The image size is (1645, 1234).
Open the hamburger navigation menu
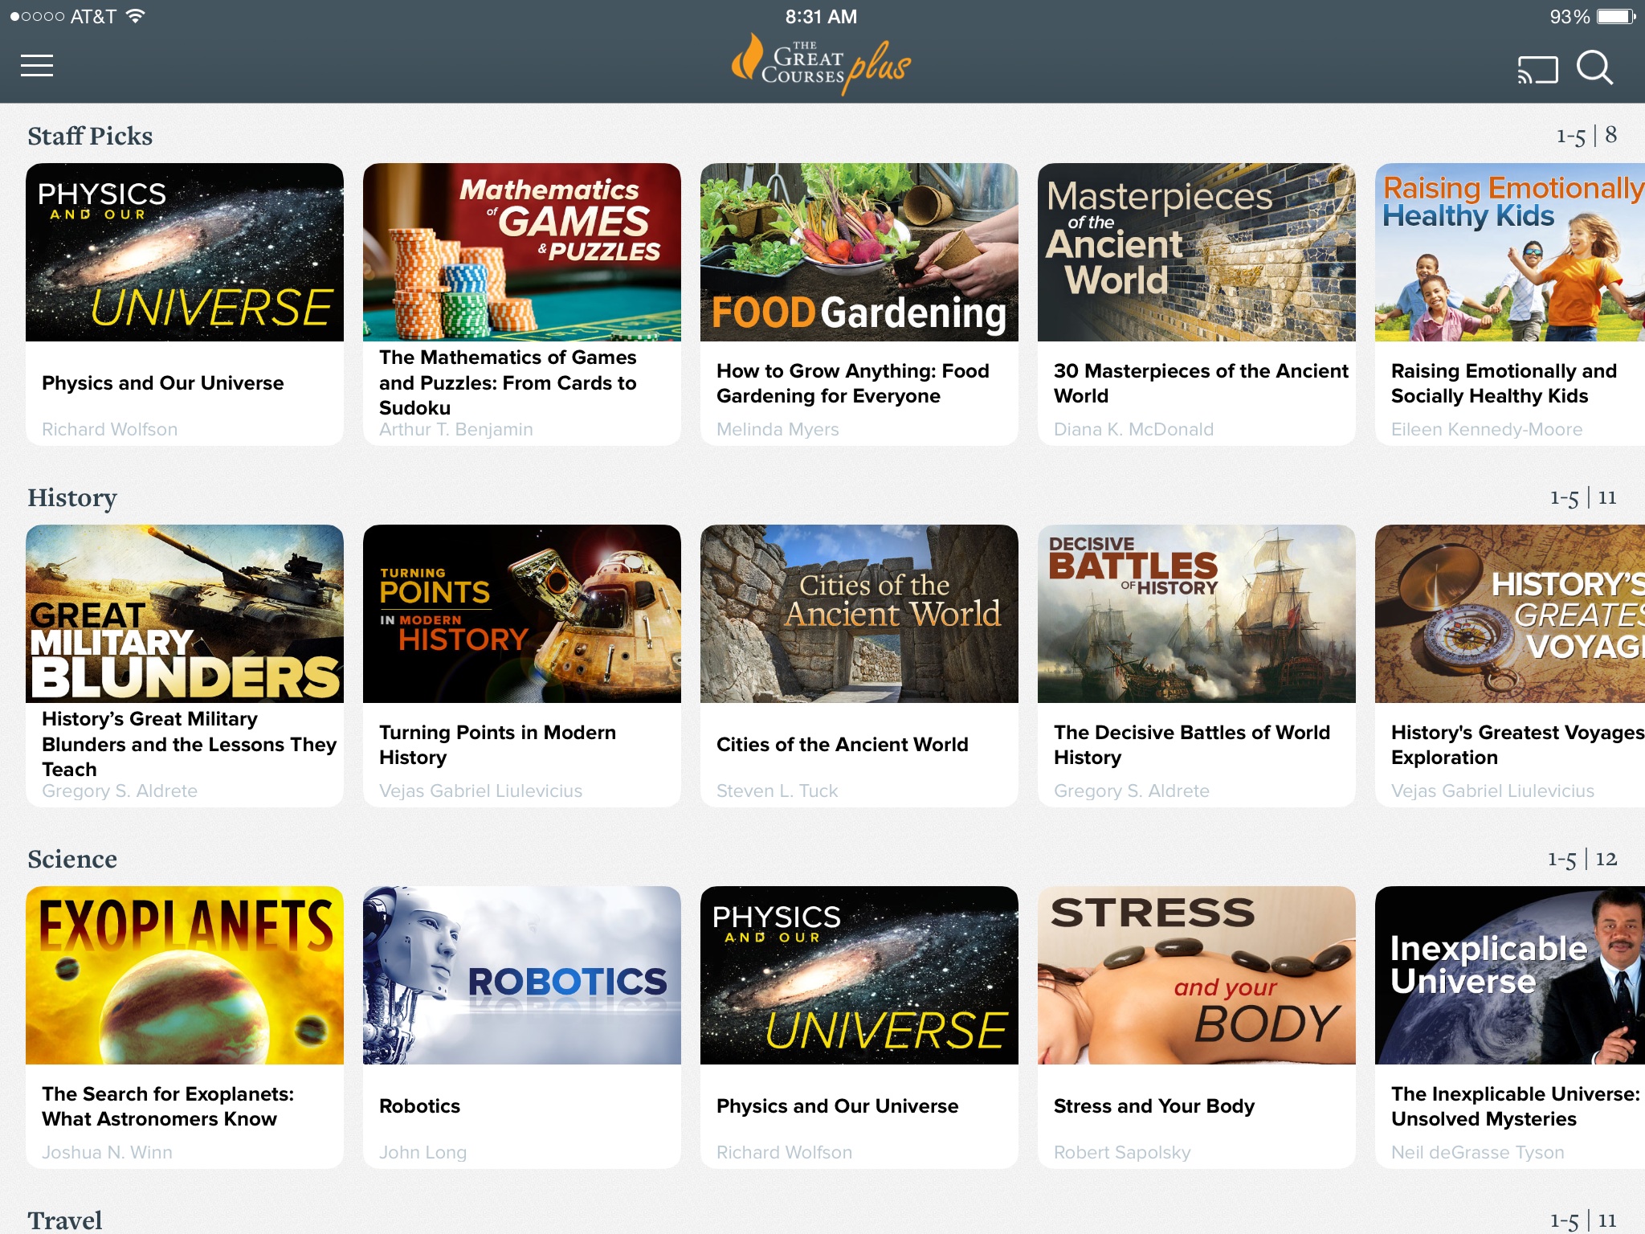click(37, 66)
